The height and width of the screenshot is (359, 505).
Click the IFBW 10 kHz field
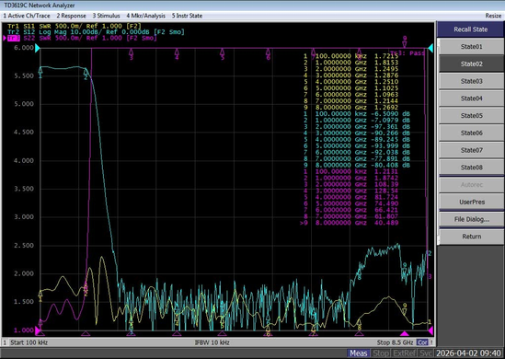(212, 342)
